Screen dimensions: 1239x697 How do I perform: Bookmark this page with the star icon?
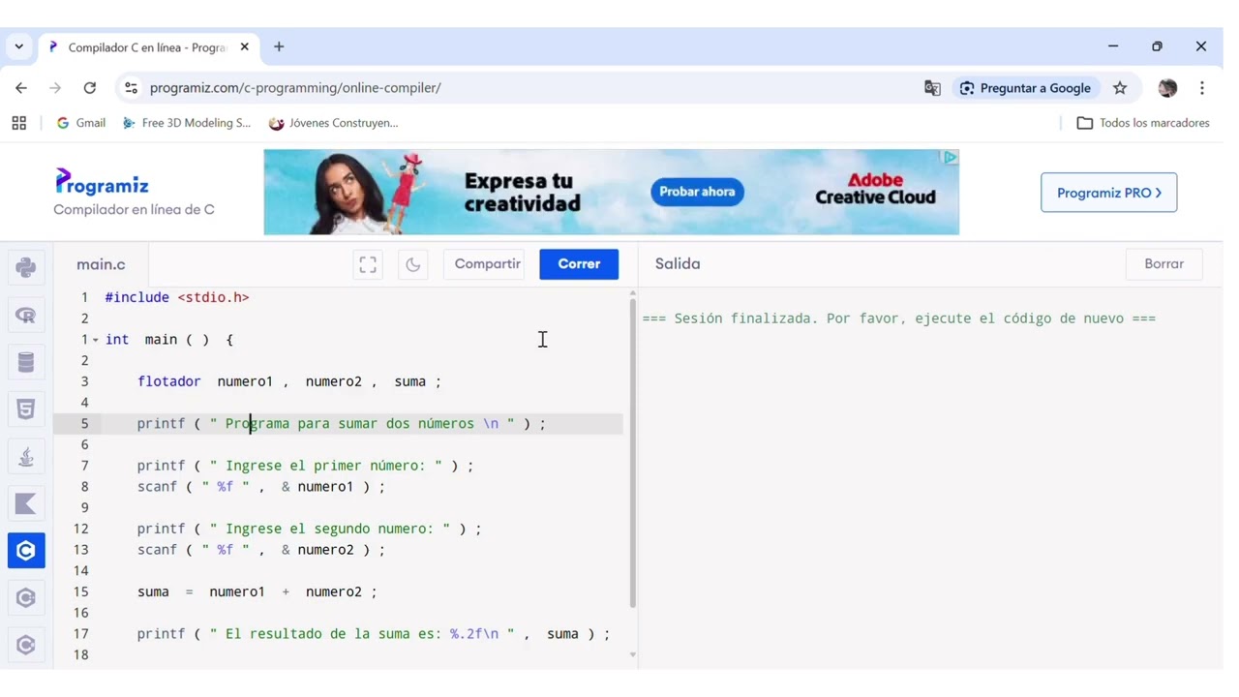[x=1120, y=88]
